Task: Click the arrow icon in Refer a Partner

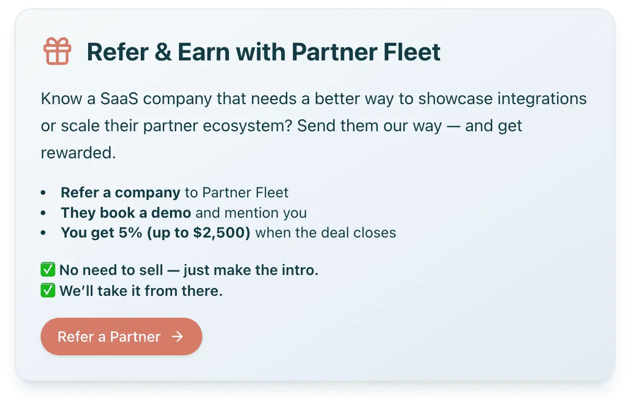Action: click(x=177, y=336)
